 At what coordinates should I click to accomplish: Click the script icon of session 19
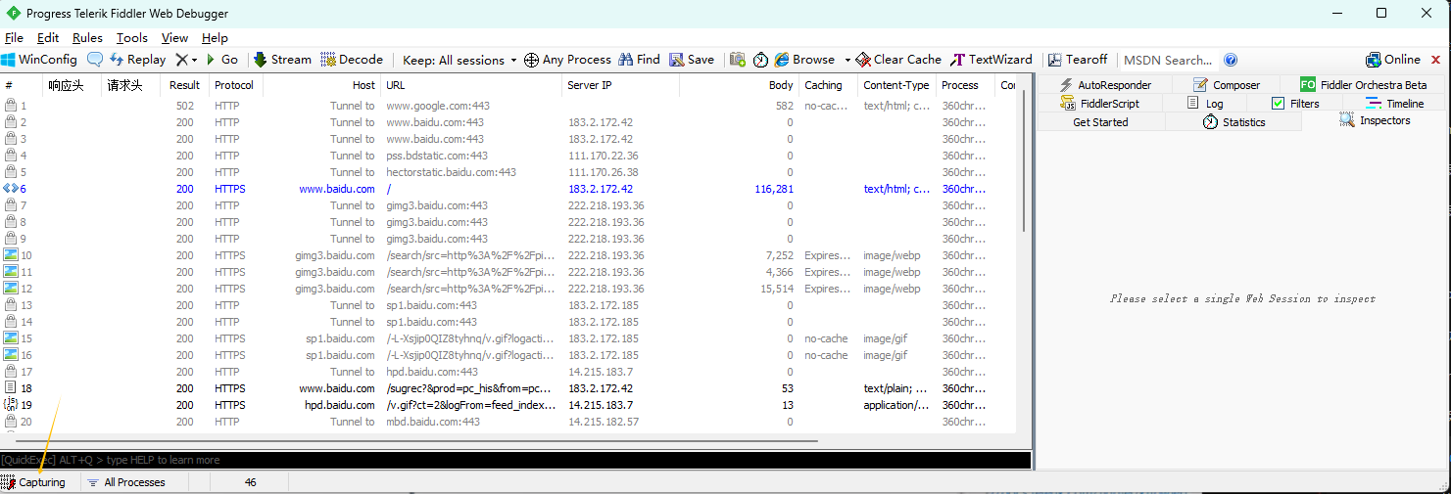[x=11, y=405]
